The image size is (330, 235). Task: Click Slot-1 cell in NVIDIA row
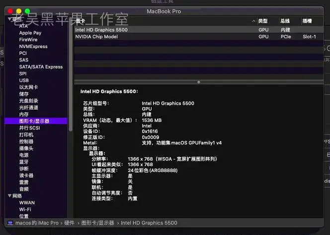point(309,37)
